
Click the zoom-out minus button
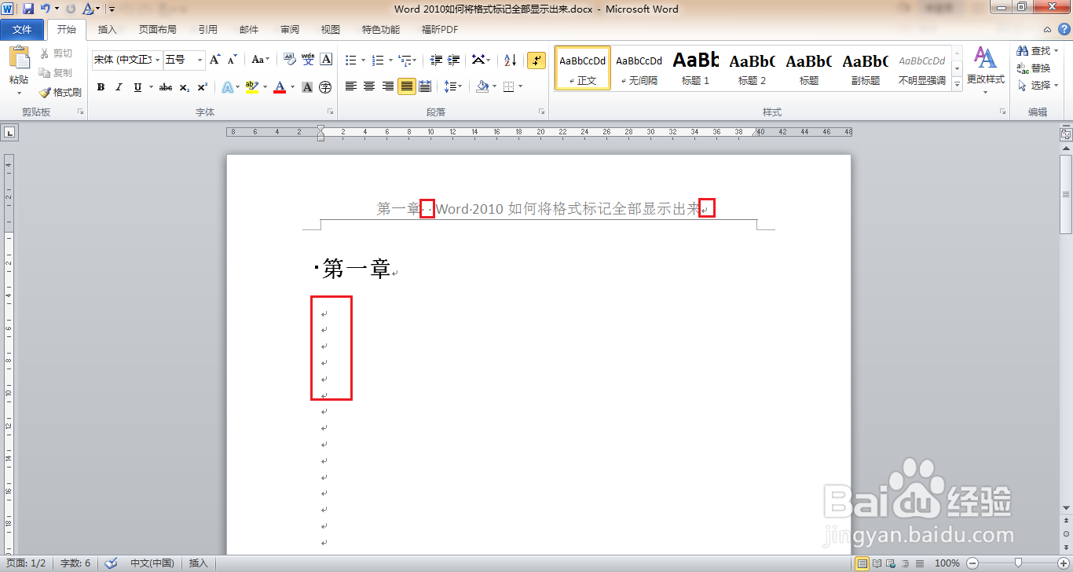click(972, 563)
